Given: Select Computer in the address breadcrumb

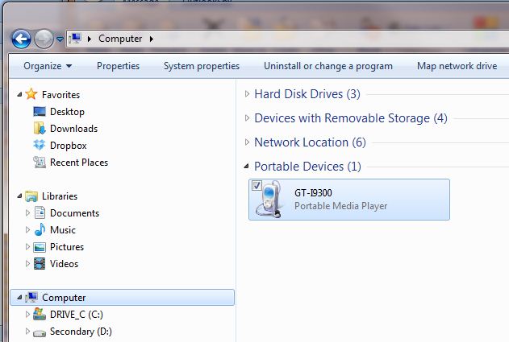Looking at the screenshot, I should click(x=120, y=39).
